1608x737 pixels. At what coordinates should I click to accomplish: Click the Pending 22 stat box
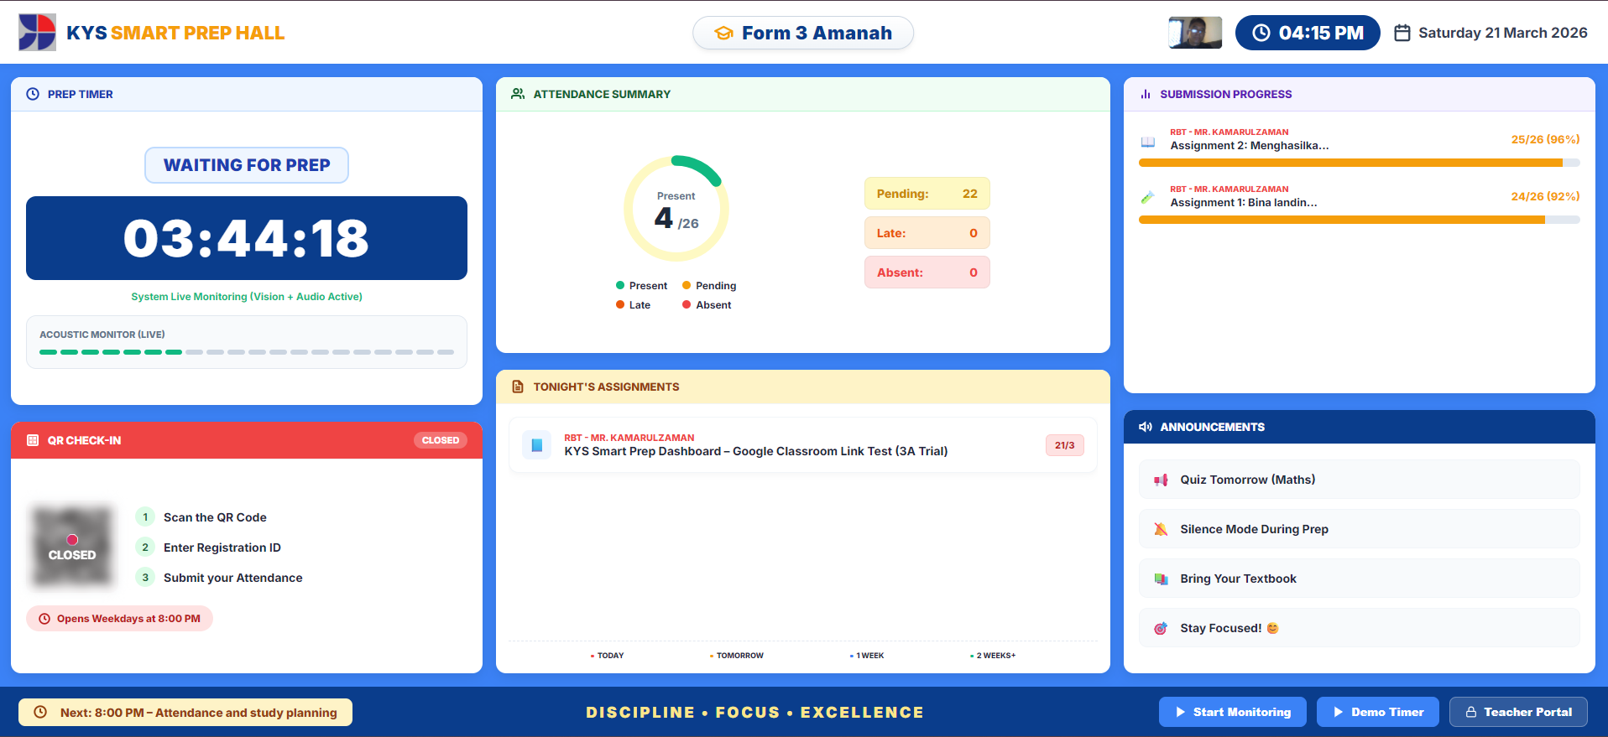[927, 194]
